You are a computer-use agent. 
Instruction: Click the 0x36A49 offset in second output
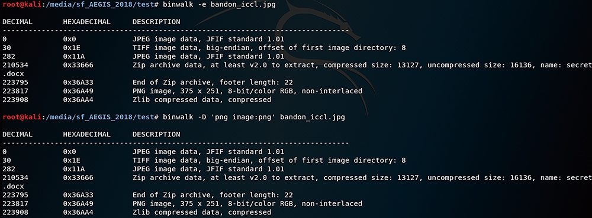tap(78, 204)
